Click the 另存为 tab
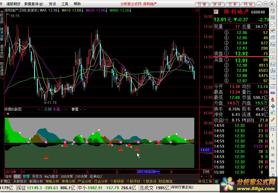 point(37,177)
